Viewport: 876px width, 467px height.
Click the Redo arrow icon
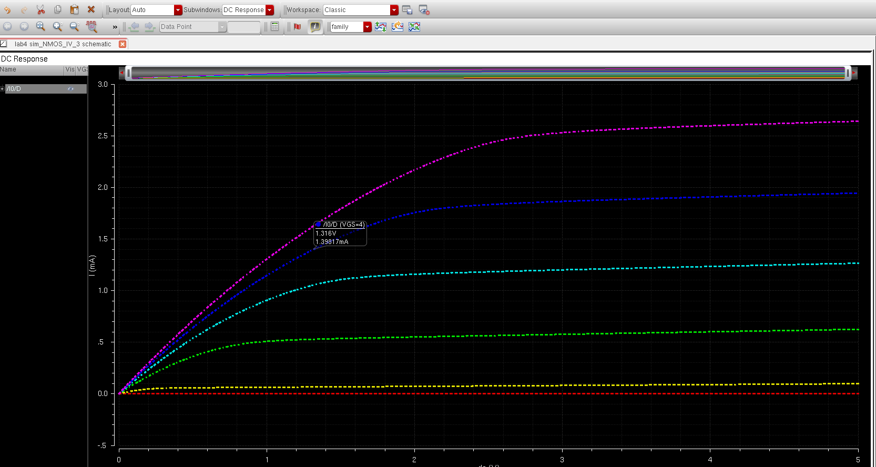point(24,9)
